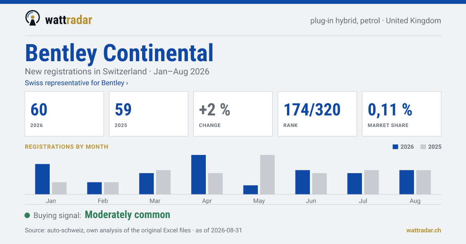
Task: Click the wattradar brand name text
Action: 69,19
